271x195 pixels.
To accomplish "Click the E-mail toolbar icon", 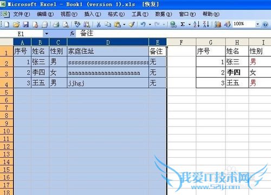I will [44, 24].
